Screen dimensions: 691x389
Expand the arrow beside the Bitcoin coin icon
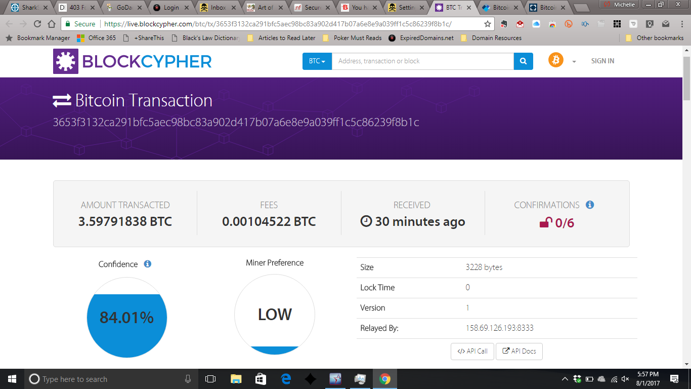[574, 61]
